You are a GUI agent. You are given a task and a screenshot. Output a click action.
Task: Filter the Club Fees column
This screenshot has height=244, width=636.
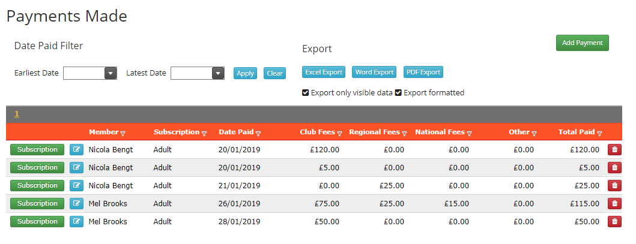[x=339, y=133]
